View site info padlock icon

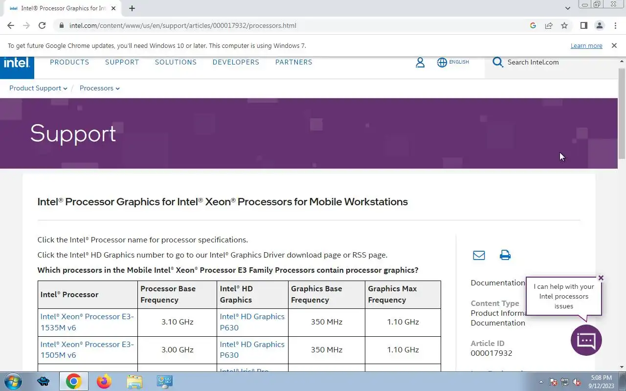coord(61,25)
